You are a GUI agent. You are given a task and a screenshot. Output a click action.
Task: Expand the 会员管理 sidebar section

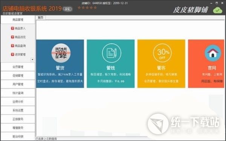pos(18,67)
